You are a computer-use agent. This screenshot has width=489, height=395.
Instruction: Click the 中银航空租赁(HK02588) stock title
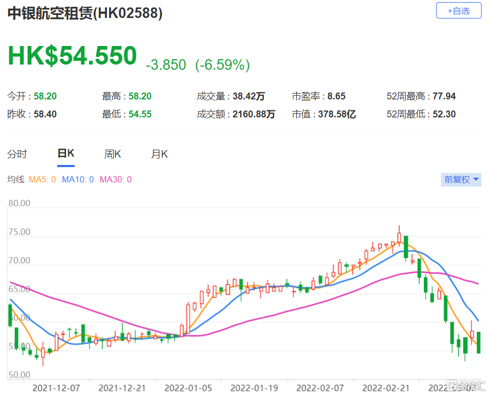85,14
